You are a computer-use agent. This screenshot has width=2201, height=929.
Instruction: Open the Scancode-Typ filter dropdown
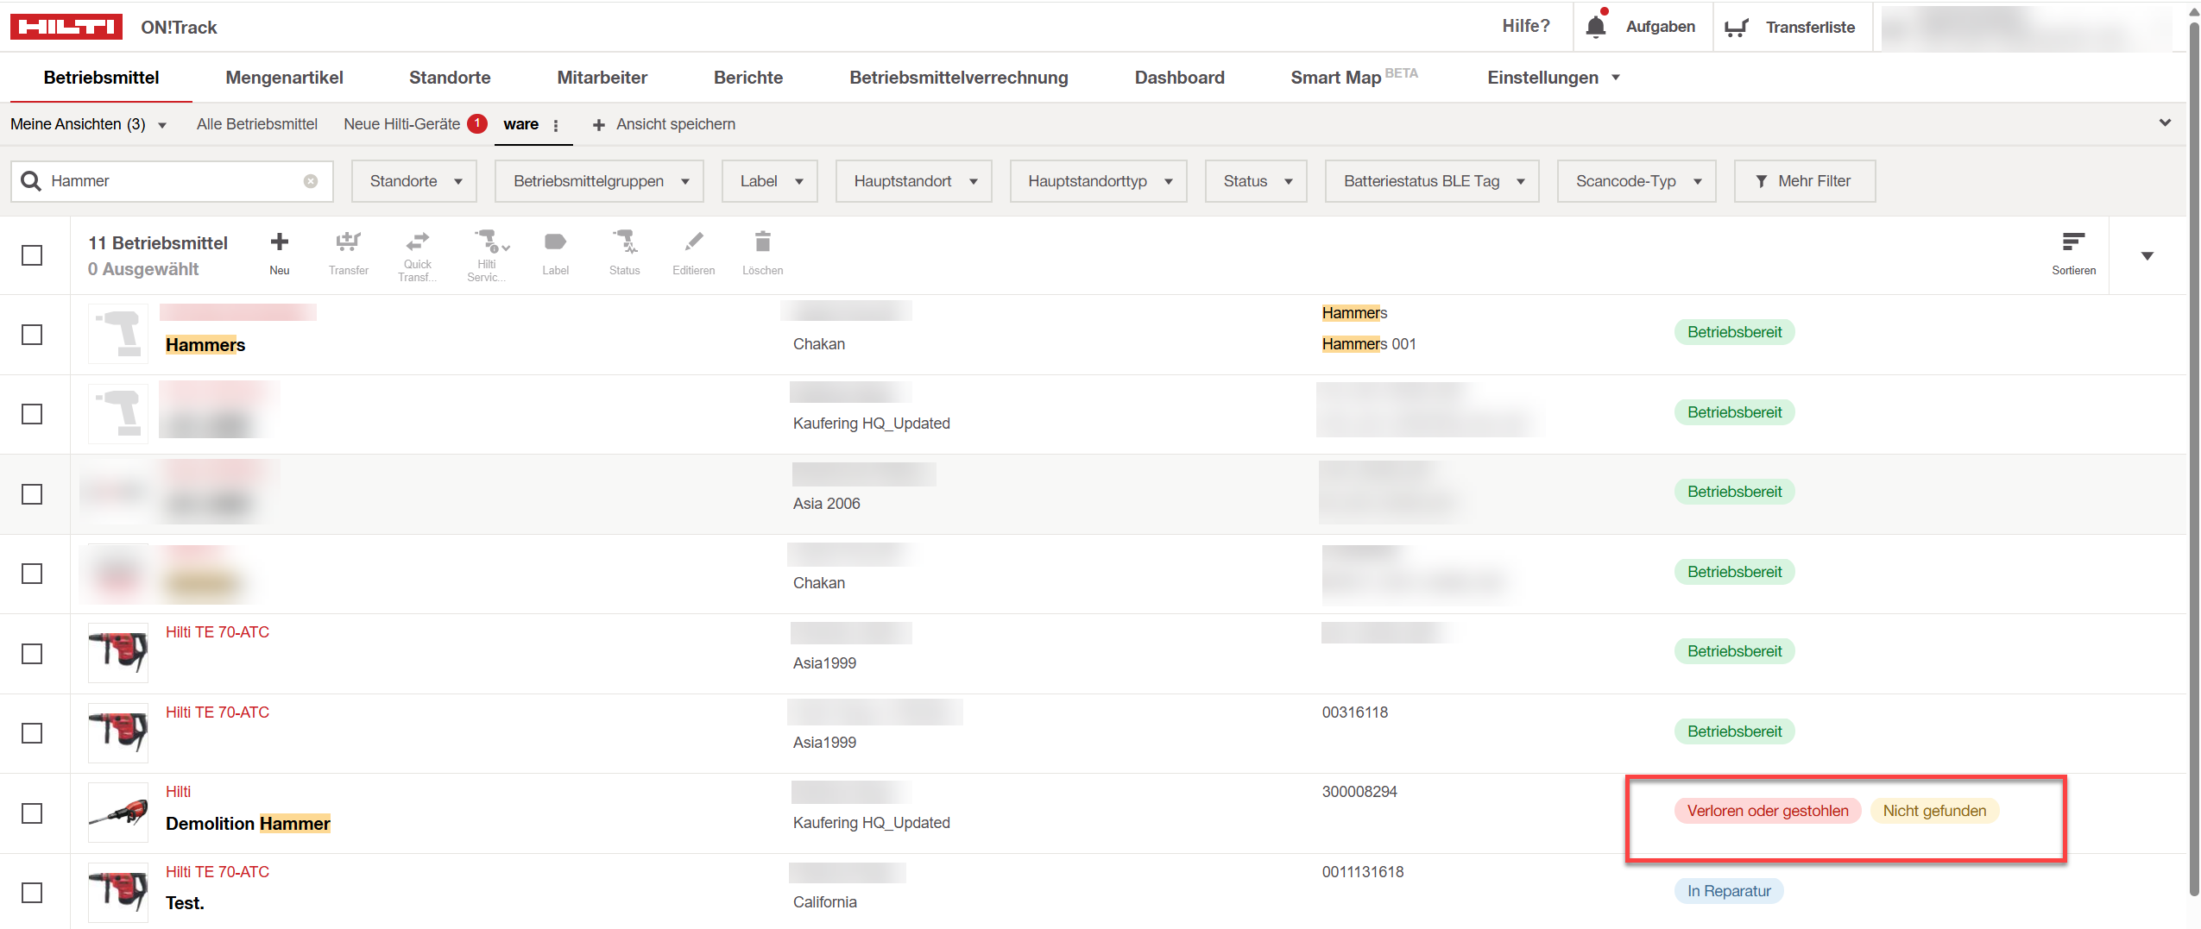pos(1637,181)
